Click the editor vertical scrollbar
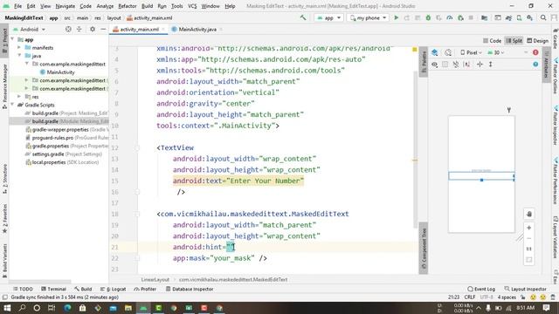Screen dimensions: 559x314 416,149
